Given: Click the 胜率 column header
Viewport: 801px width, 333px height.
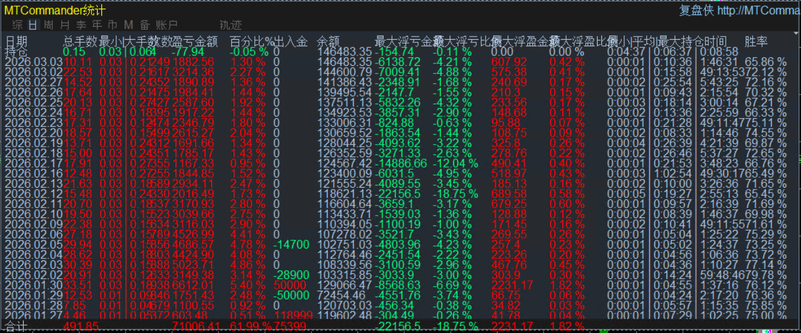Looking at the screenshot, I should pos(756,42).
